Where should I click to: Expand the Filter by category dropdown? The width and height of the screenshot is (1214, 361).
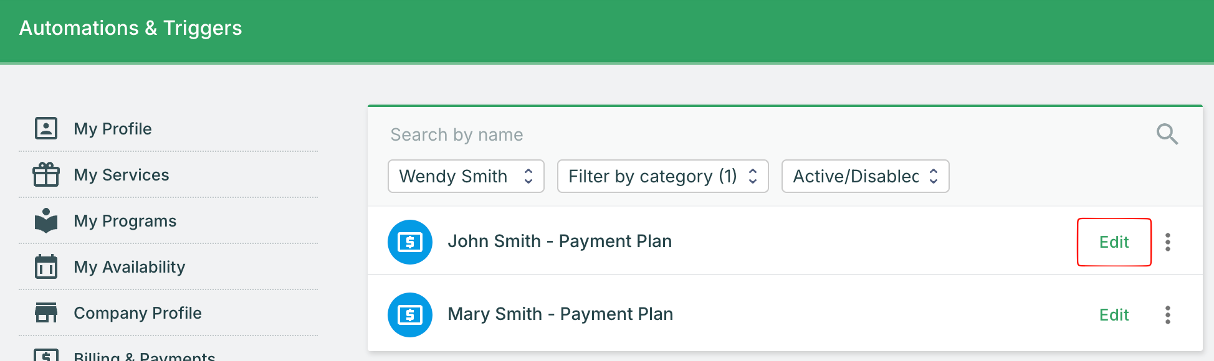(x=662, y=176)
